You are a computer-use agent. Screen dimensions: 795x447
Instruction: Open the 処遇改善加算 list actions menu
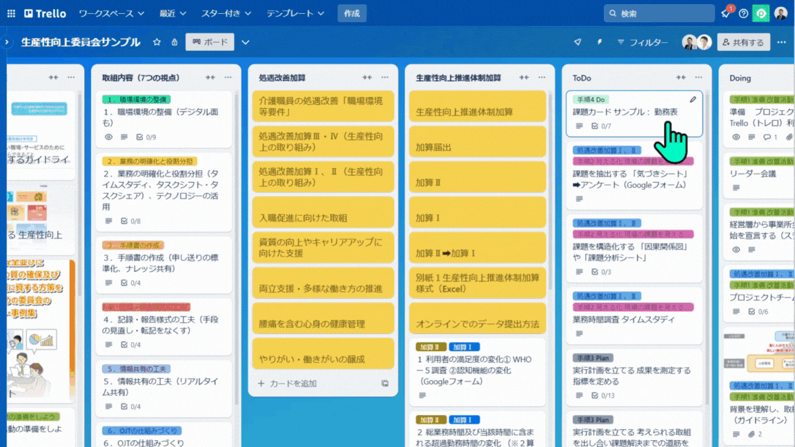pyautogui.click(x=385, y=77)
